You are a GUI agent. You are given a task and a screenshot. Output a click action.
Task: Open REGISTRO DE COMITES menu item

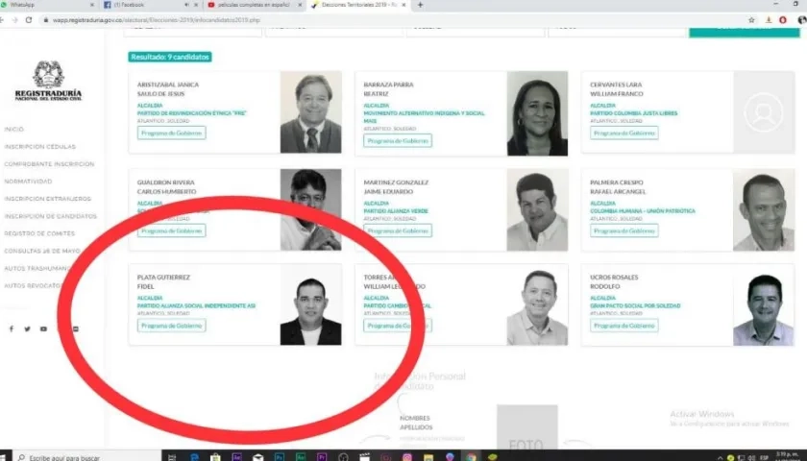[x=39, y=233]
